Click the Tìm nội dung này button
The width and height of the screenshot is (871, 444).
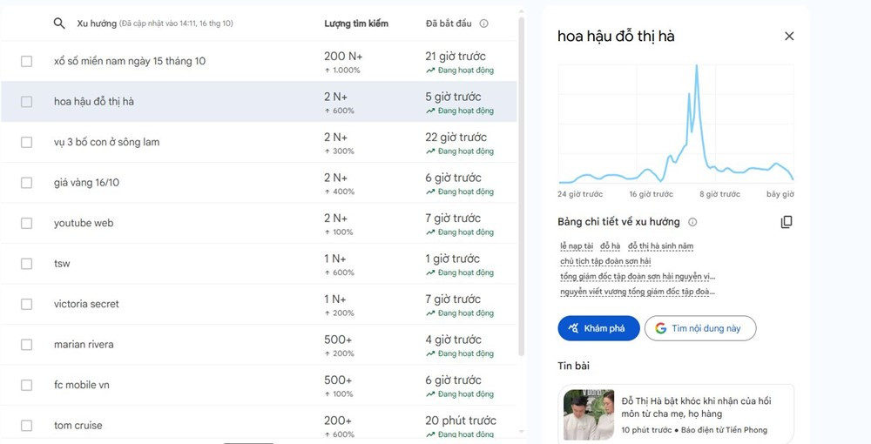[x=700, y=328]
